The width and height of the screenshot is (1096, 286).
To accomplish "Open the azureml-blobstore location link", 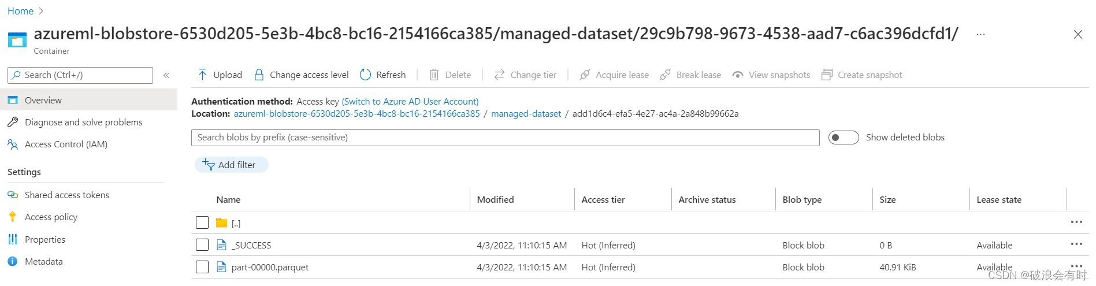I will (x=356, y=113).
